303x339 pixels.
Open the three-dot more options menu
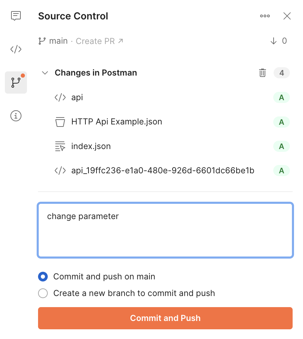click(265, 16)
